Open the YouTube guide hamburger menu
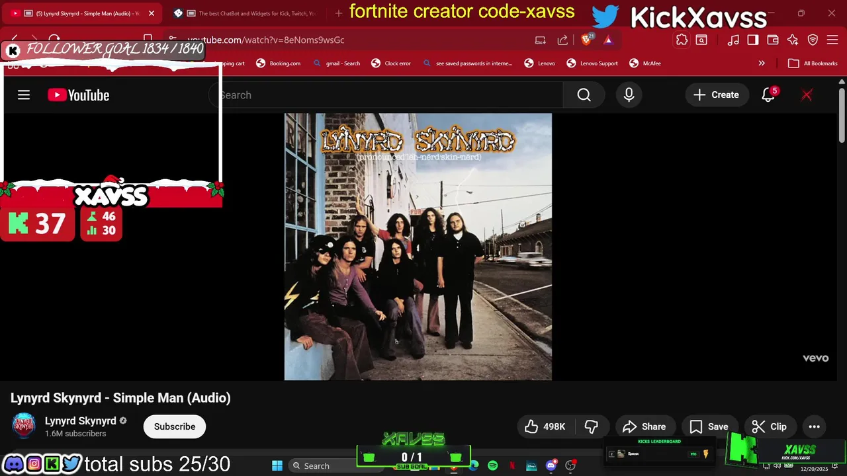Image resolution: width=847 pixels, height=476 pixels. (24, 95)
